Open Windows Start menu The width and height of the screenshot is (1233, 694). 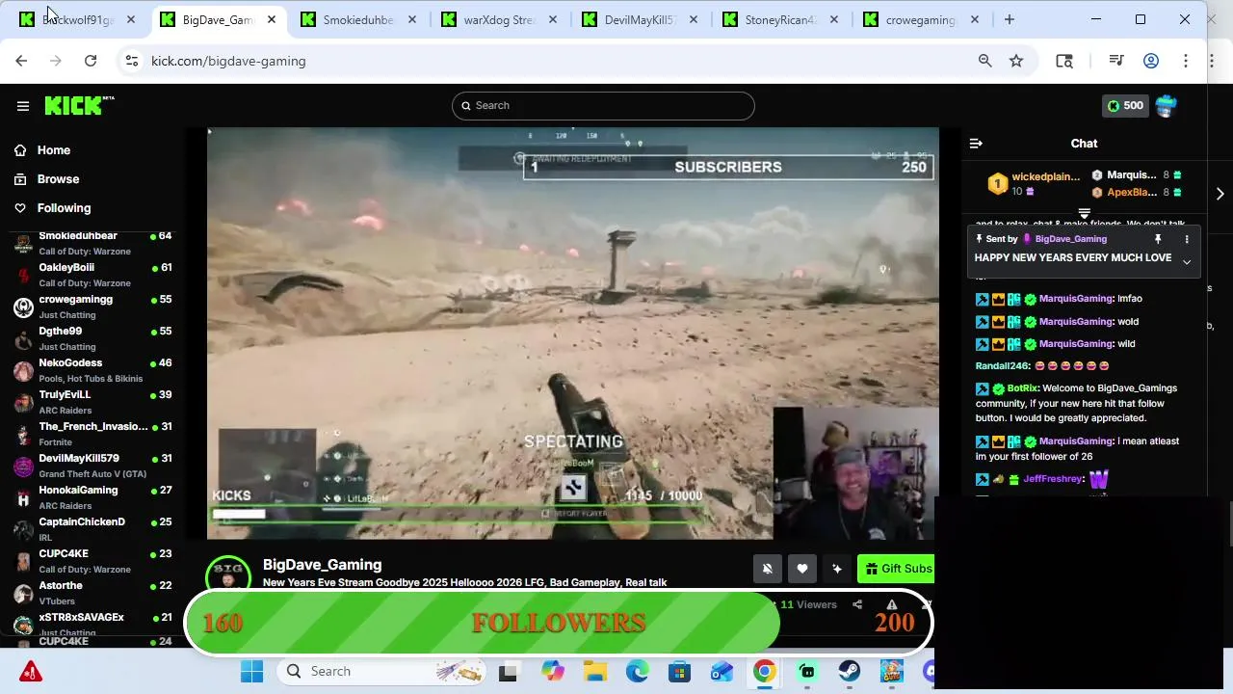click(x=252, y=672)
